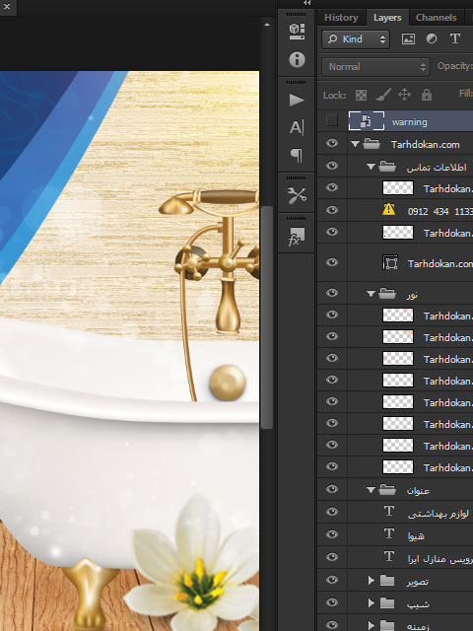Open the Normal blend mode dropdown

pyautogui.click(x=375, y=67)
